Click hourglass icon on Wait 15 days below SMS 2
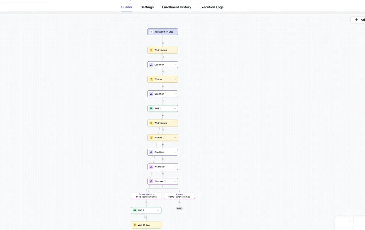The image size is (365, 230). point(135,225)
